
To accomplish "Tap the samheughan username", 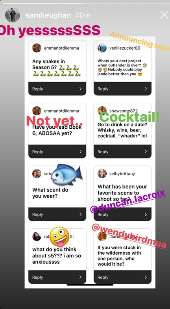I will pyautogui.click(x=48, y=15).
